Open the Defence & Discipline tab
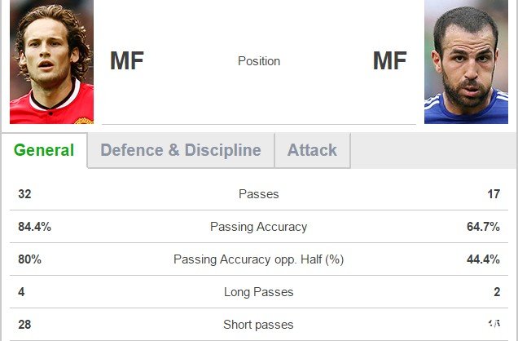 click(x=180, y=150)
